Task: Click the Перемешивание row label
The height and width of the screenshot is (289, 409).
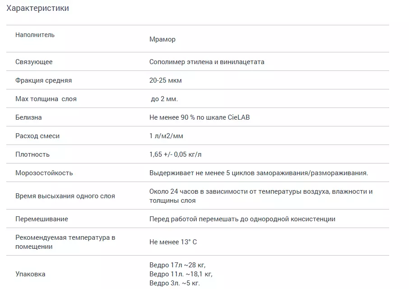Action: 42,219
